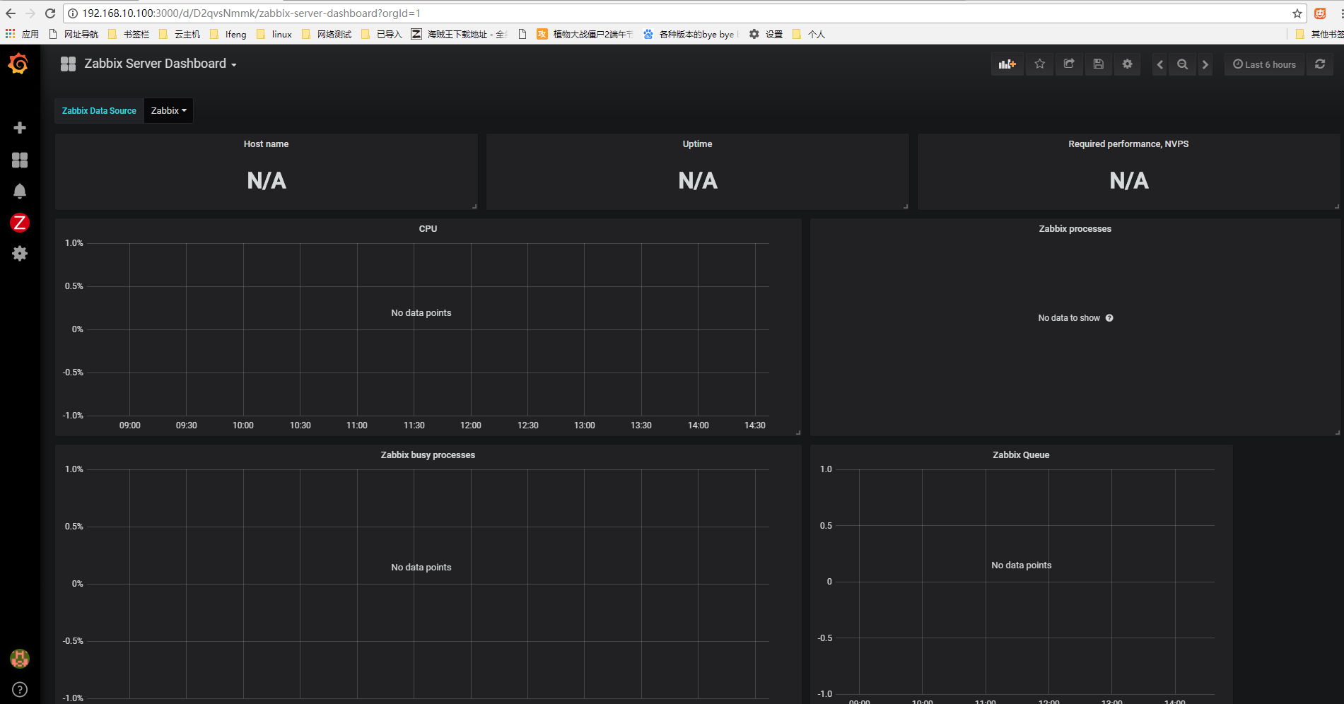Shift time range backward
Screen dimensions: 1344x704
1159,64
